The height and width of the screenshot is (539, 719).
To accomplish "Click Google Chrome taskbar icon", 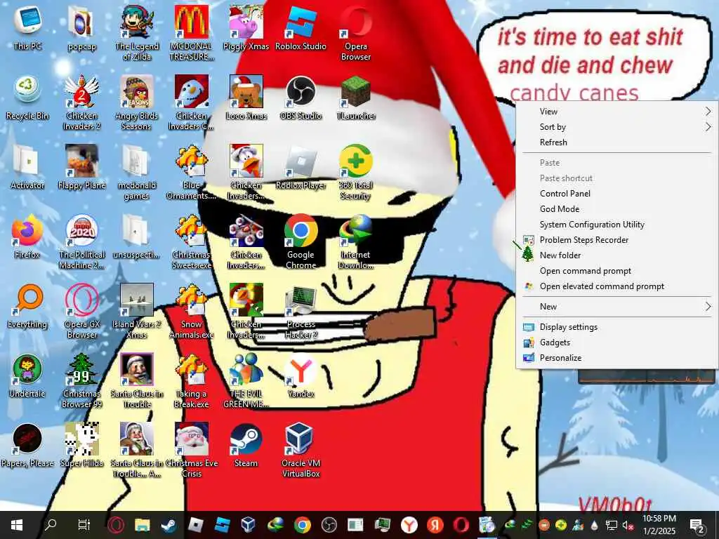I will point(302,525).
